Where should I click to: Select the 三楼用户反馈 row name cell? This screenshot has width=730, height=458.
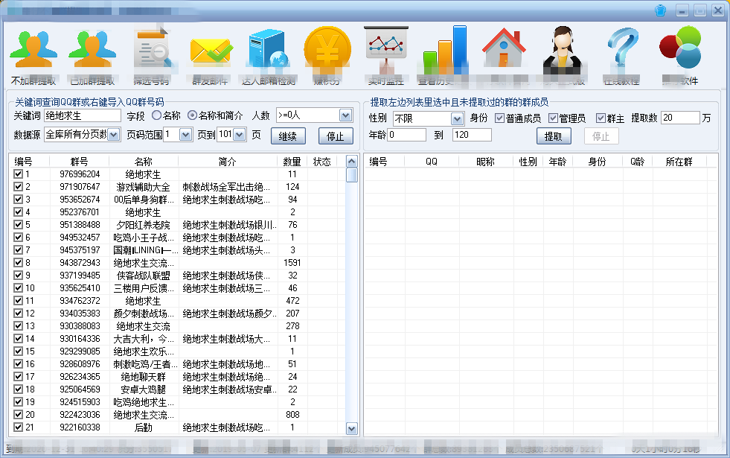(x=144, y=288)
